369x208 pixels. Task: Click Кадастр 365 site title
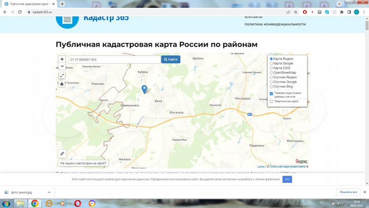point(106,18)
